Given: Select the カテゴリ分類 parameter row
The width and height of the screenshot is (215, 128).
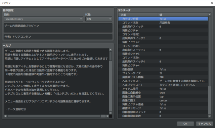Looking at the screenshot, I should 163,19.
